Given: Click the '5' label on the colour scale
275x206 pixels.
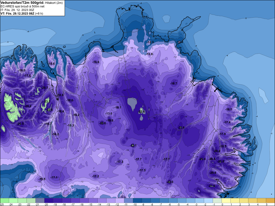Looking at the screenshot, I should click(x=267, y=204).
